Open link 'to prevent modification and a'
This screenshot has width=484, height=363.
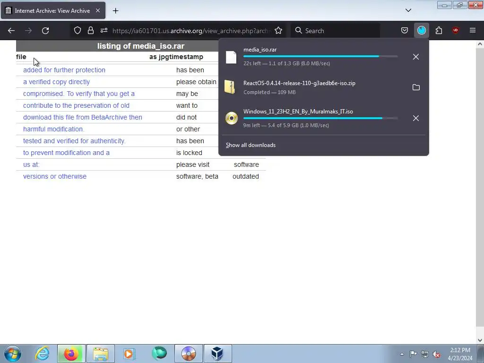click(x=66, y=153)
